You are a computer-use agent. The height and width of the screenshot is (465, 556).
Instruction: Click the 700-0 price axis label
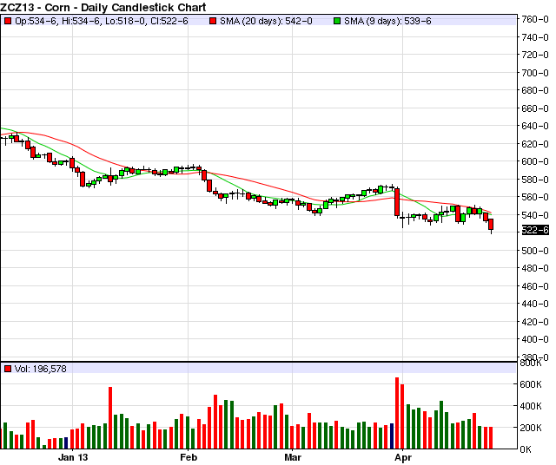click(x=535, y=73)
